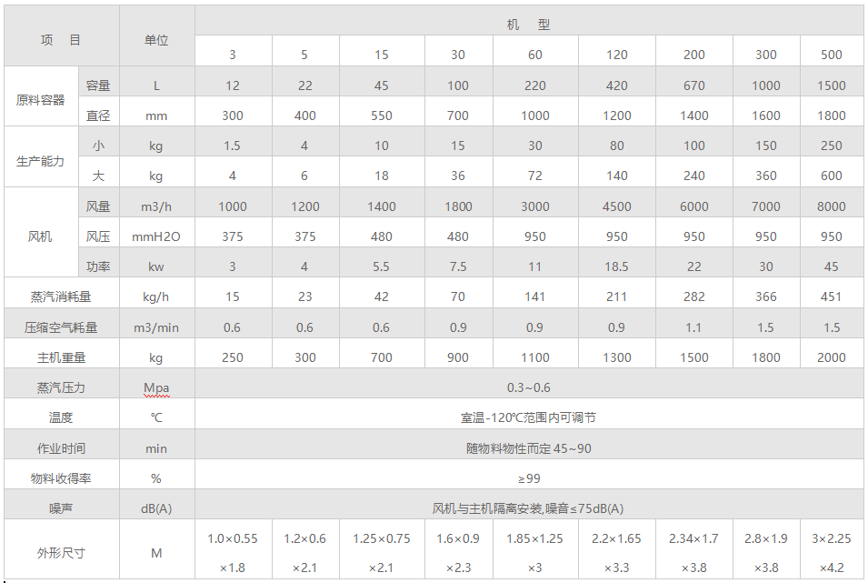Select the 蒸汽消耗量 row label

[61, 297]
